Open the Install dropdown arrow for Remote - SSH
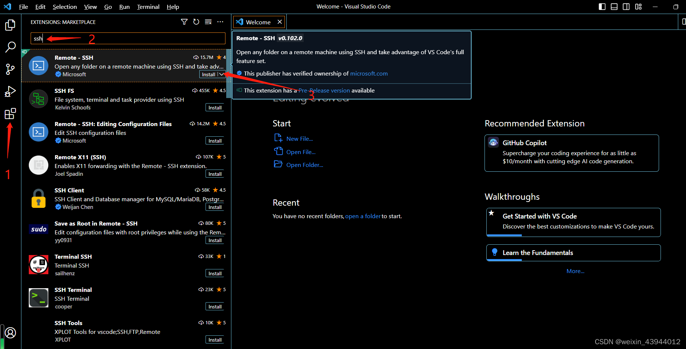Image resolution: width=686 pixels, height=349 pixels. [x=221, y=74]
